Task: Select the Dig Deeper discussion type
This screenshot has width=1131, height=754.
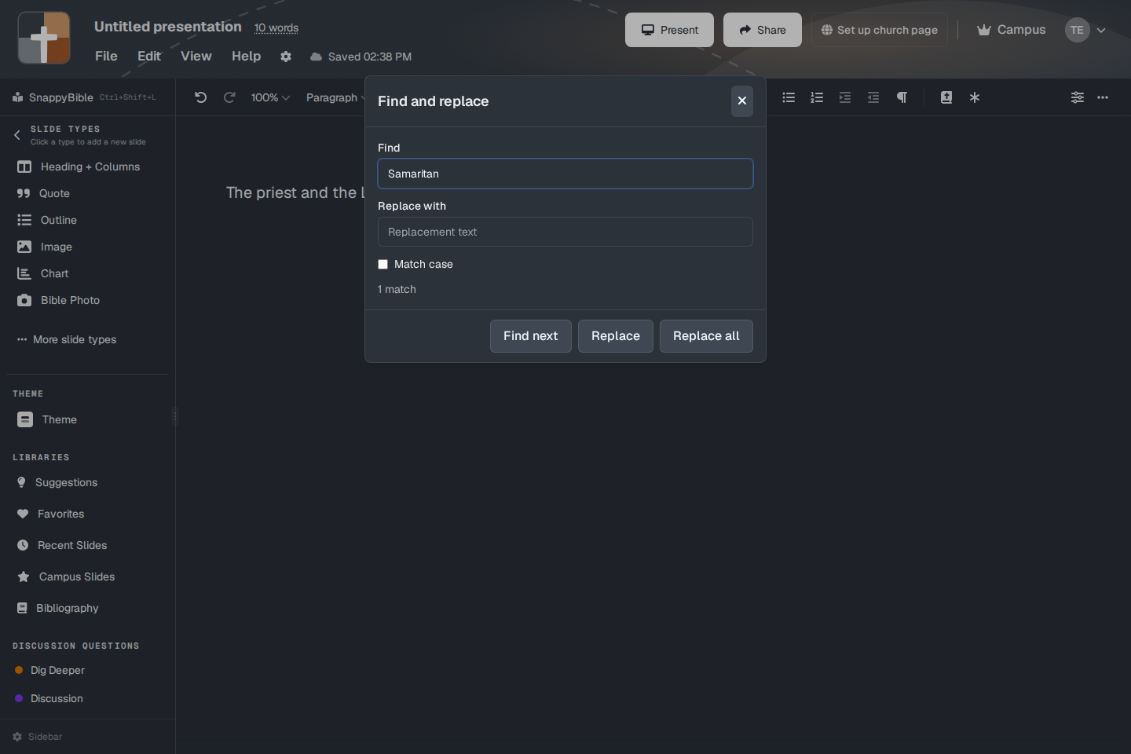Action: tap(49, 670)
